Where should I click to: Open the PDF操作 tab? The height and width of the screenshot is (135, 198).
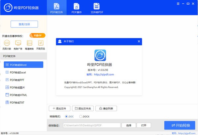pyautogui.click(x=77, y=8)
